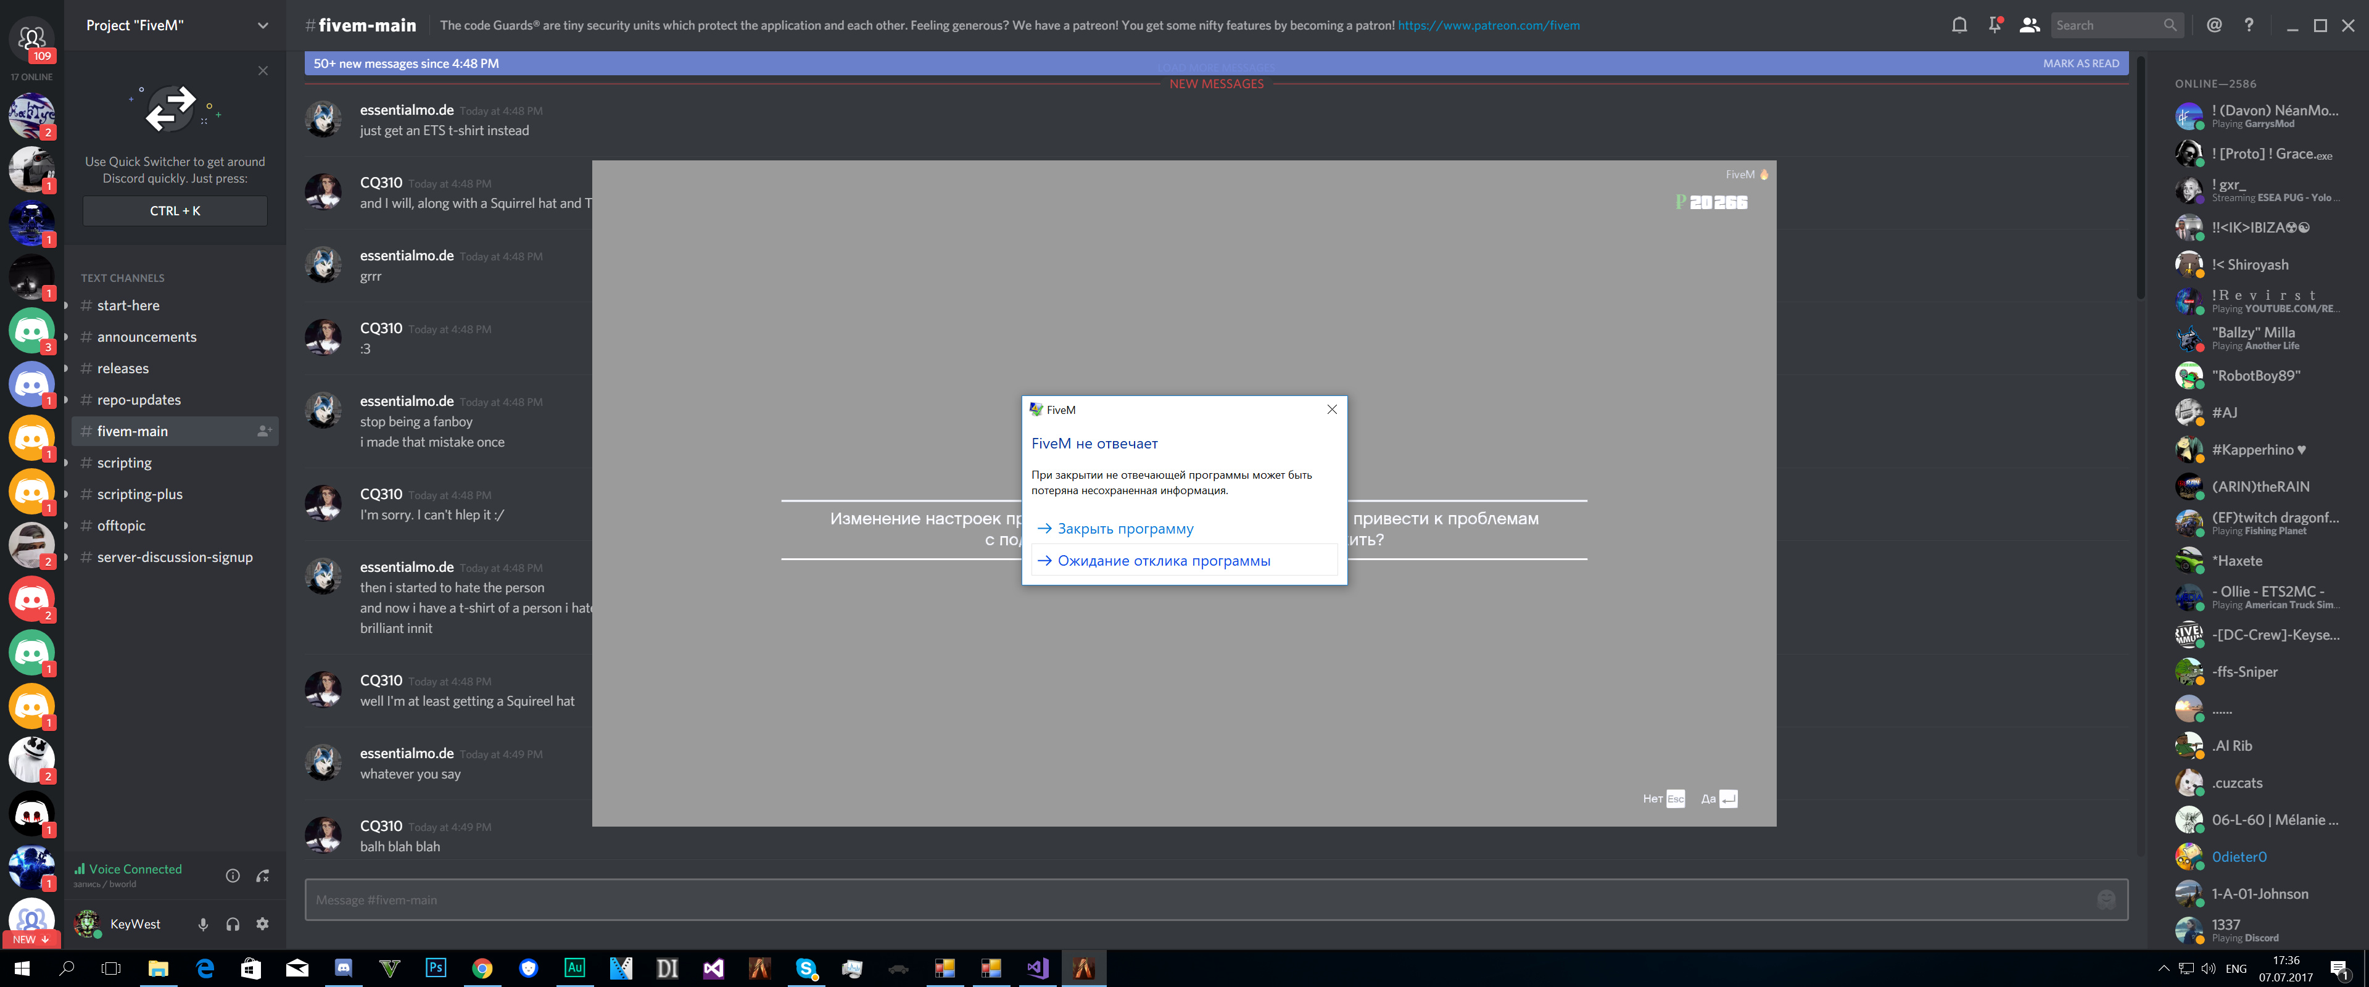Click essentialmo.de avatar on first message
This screenshot has width=2369, height=987.
coord(323,118)
